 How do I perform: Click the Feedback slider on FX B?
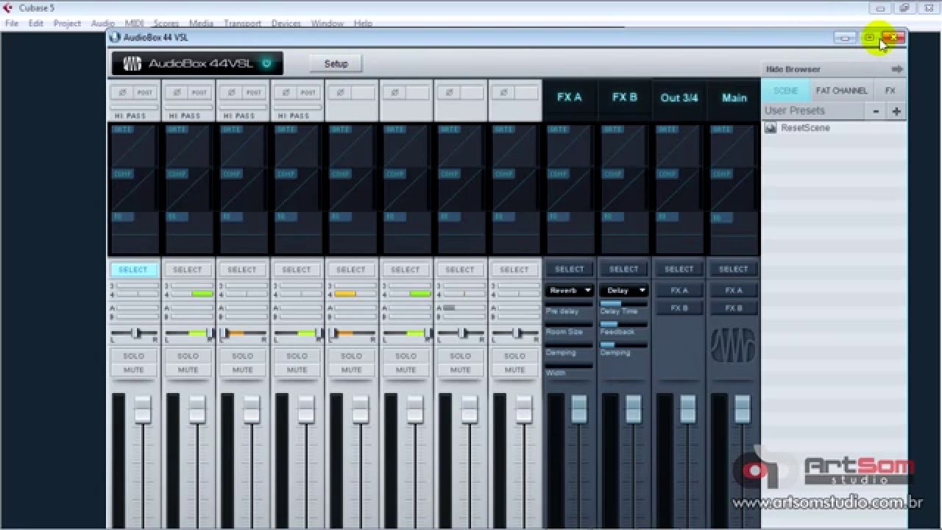(623, 324)
